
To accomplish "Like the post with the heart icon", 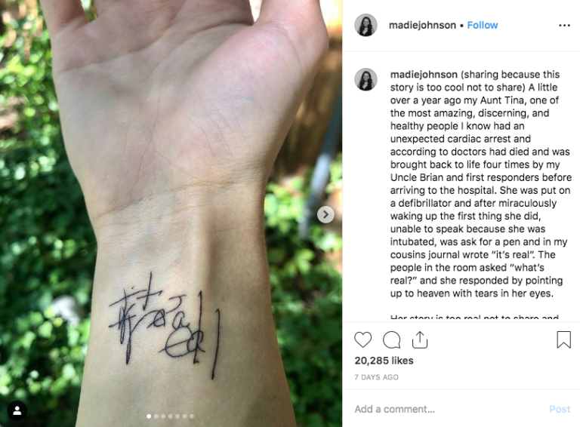I will coord(362,339).
